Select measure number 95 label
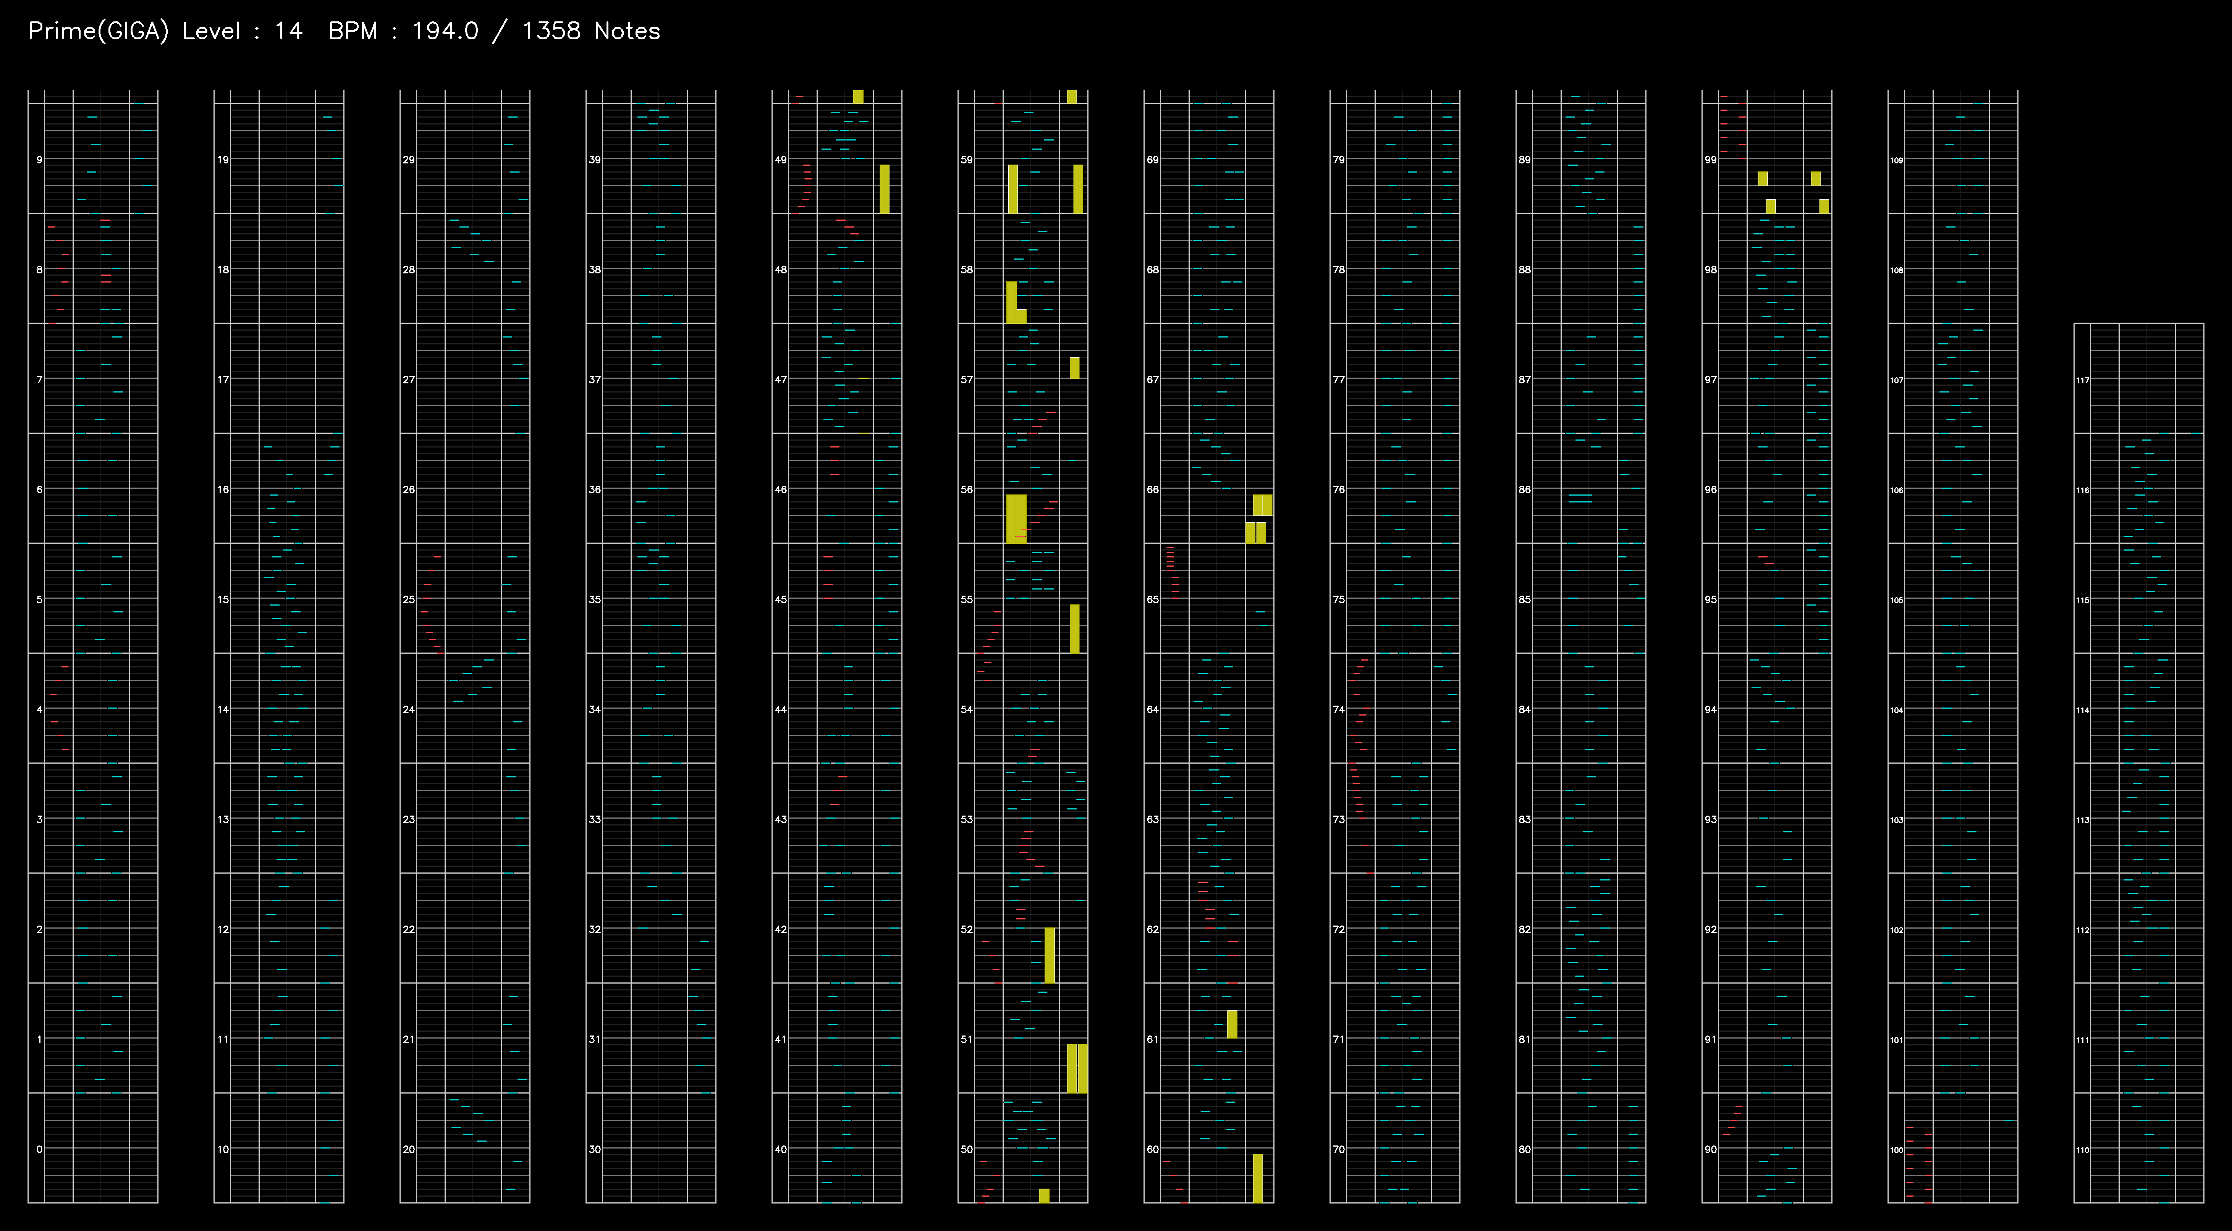Image resolution: width=2232 pixels, height=1231 pixels. pyautogui.click(x=1710, y=599)
